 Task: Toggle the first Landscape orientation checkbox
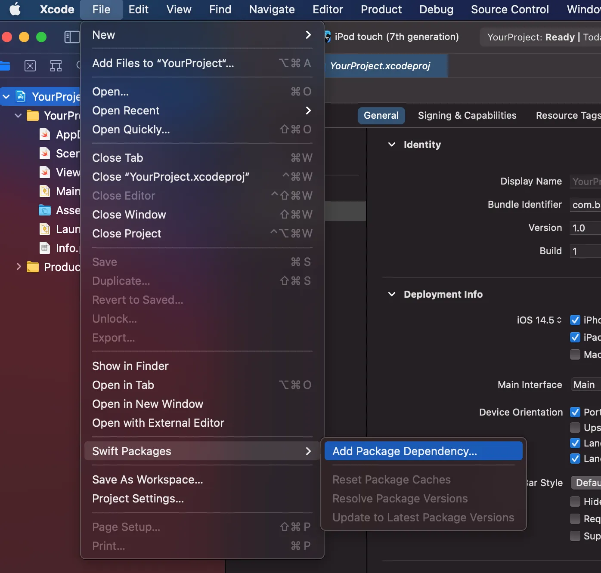click(575, 443)
